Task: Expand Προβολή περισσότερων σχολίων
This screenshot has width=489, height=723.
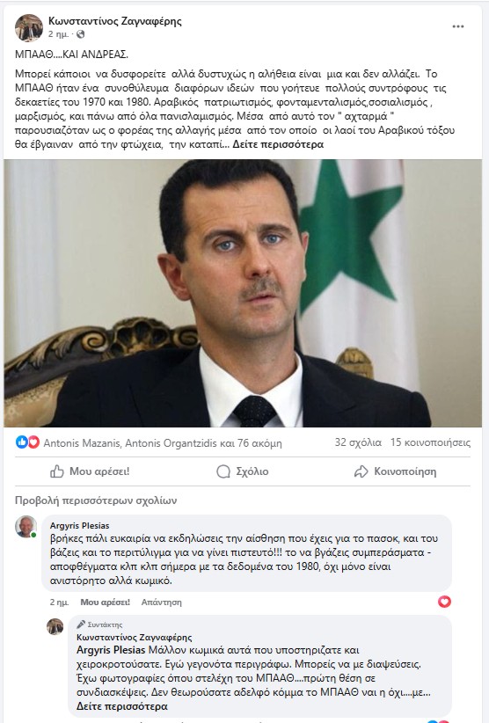Action: coord(96,500)
